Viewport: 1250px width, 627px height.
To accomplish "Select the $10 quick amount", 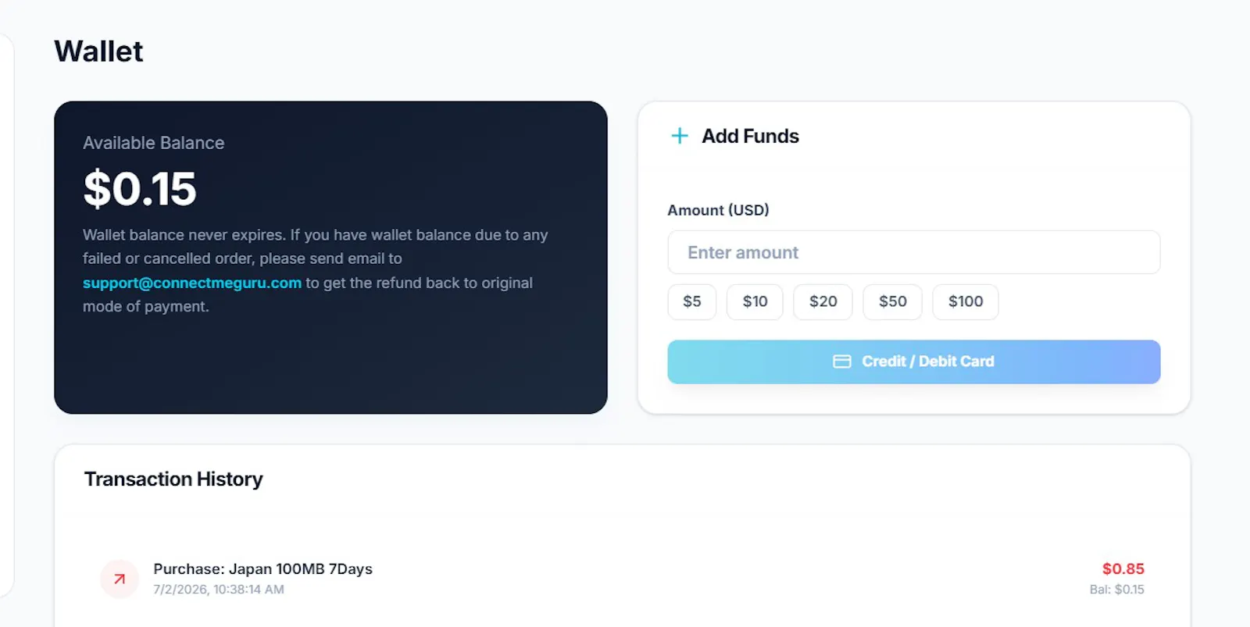I will 755,302.
